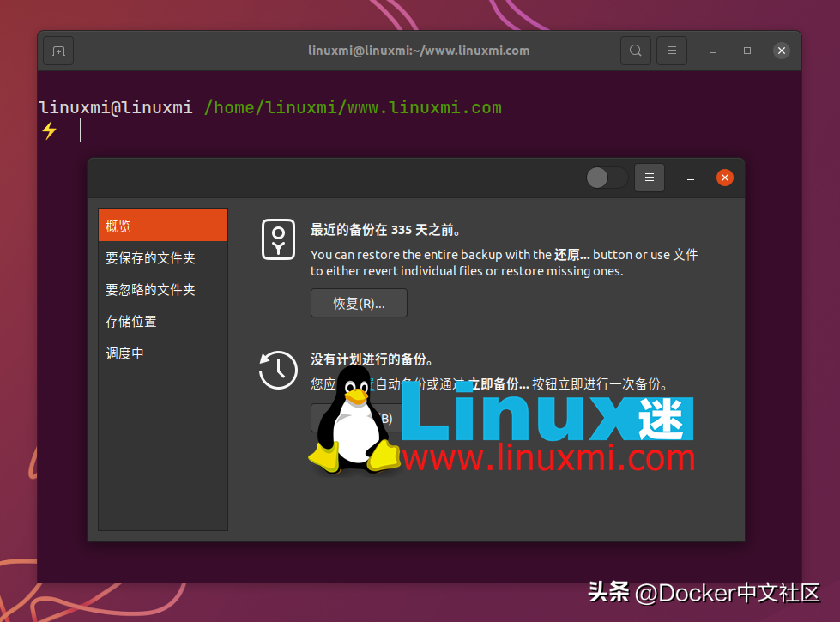Open terminal hamburger menu
The width and height of the screenshot is (840, 622).
pos(672,51)
